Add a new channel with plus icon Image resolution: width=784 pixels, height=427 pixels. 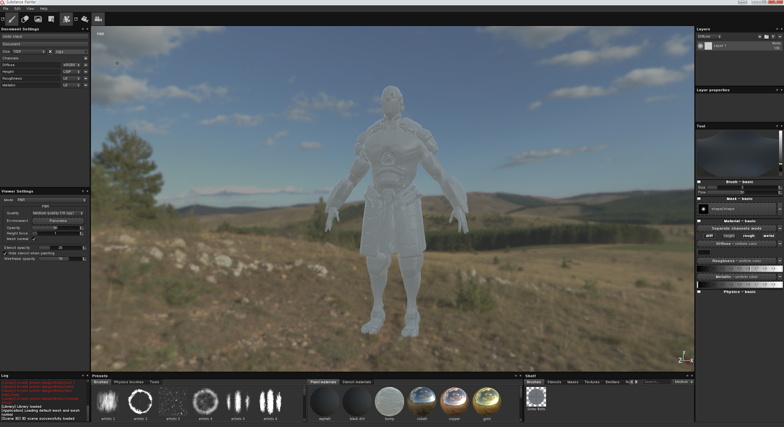[86, 58]
